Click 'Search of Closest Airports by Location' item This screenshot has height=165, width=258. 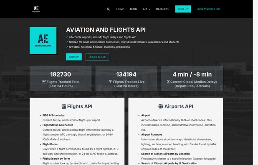tap(165, 154)
